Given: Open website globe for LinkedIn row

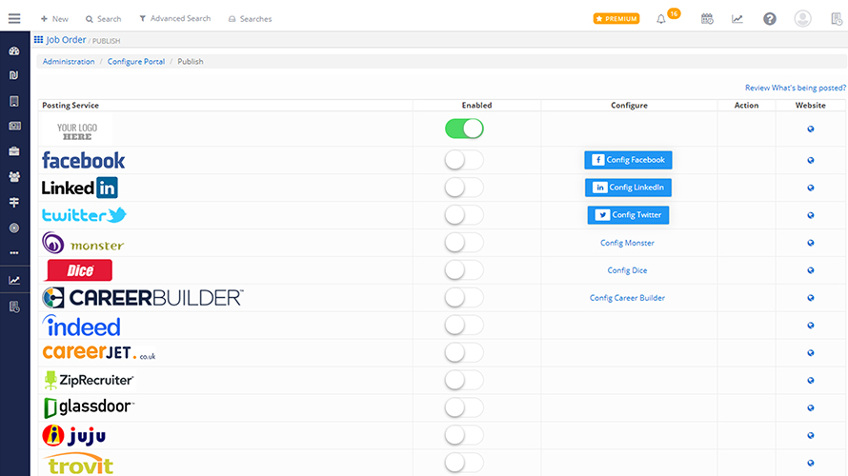Looking at the screenshot, I should 811,188.
